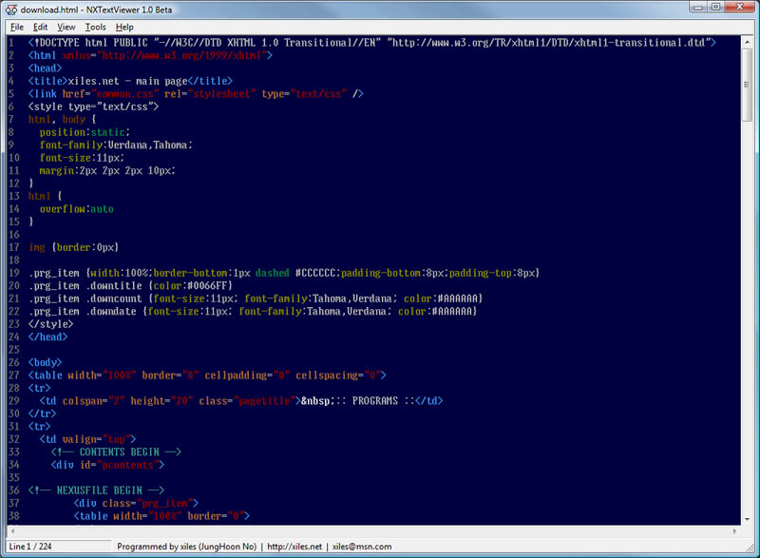The width and height of the screenshot is (760, 558).
Task: Click the horizontal scrollbar right arrow
Action: tap(735, 531)
